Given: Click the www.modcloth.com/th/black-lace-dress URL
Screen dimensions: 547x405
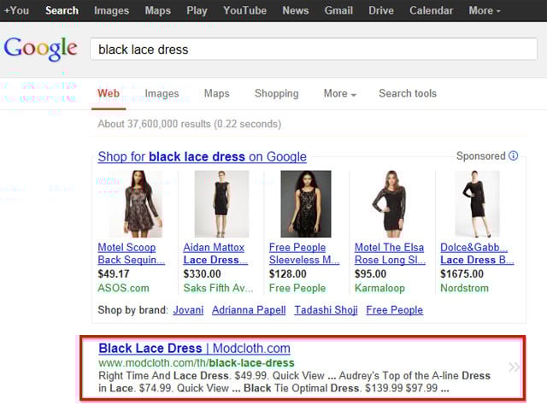Looking at the screenshot, I should pos(196,363).
